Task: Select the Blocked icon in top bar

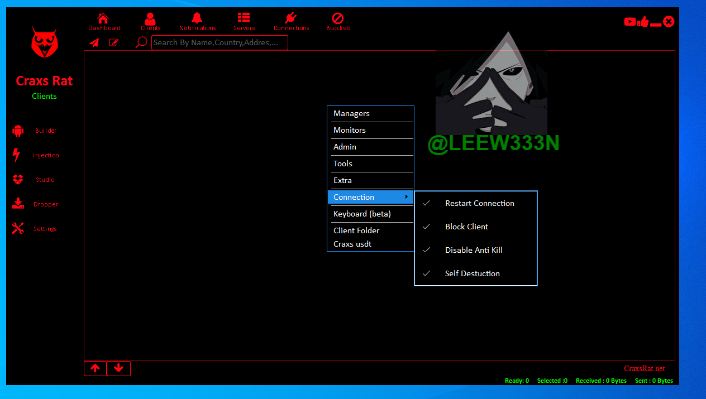Action: 338,19
